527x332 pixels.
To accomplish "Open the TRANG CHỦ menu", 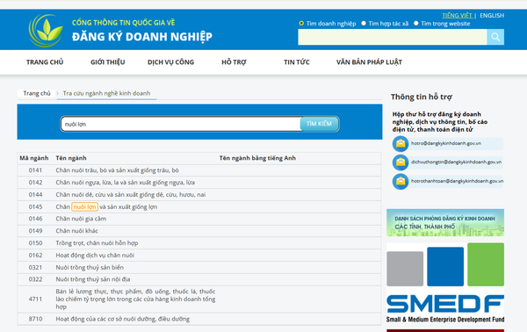I will [45, 62].
